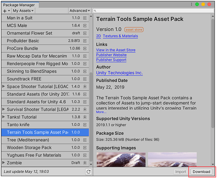Click import icon for Wooden Storage Pack
Image resolution: width=217 pixels, height=178 pixels.
coord(85,148)
